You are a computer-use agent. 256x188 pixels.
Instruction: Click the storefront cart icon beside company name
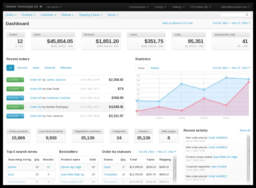pos(41,7)
